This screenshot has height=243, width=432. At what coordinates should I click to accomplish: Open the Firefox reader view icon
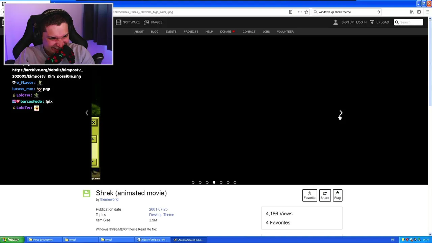tap(291, 12)
